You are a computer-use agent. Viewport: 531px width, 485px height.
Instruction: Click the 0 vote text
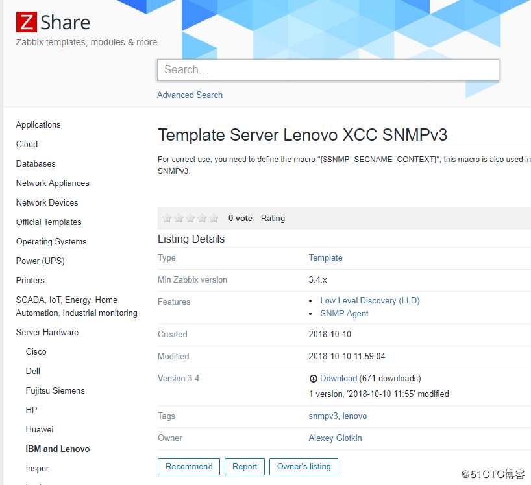pyautogui.click(x=240, y=218)
